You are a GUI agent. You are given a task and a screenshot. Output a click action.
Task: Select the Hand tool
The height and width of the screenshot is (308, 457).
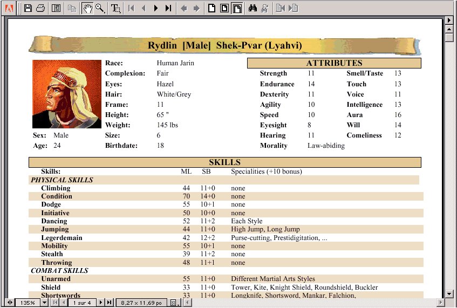tap(87, 8)
